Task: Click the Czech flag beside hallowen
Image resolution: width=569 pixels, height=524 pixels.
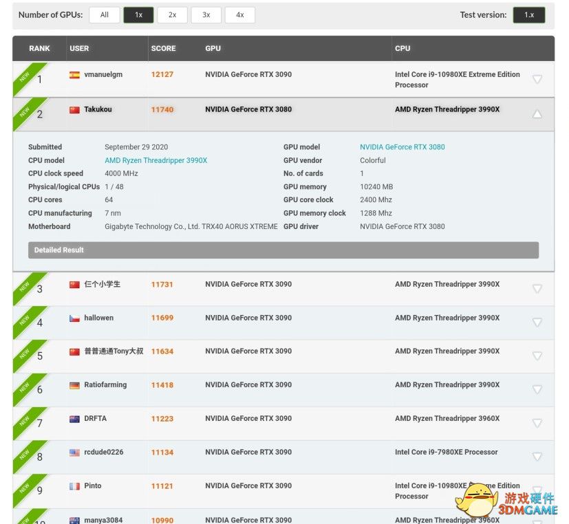Action: [x=74, y=318]
